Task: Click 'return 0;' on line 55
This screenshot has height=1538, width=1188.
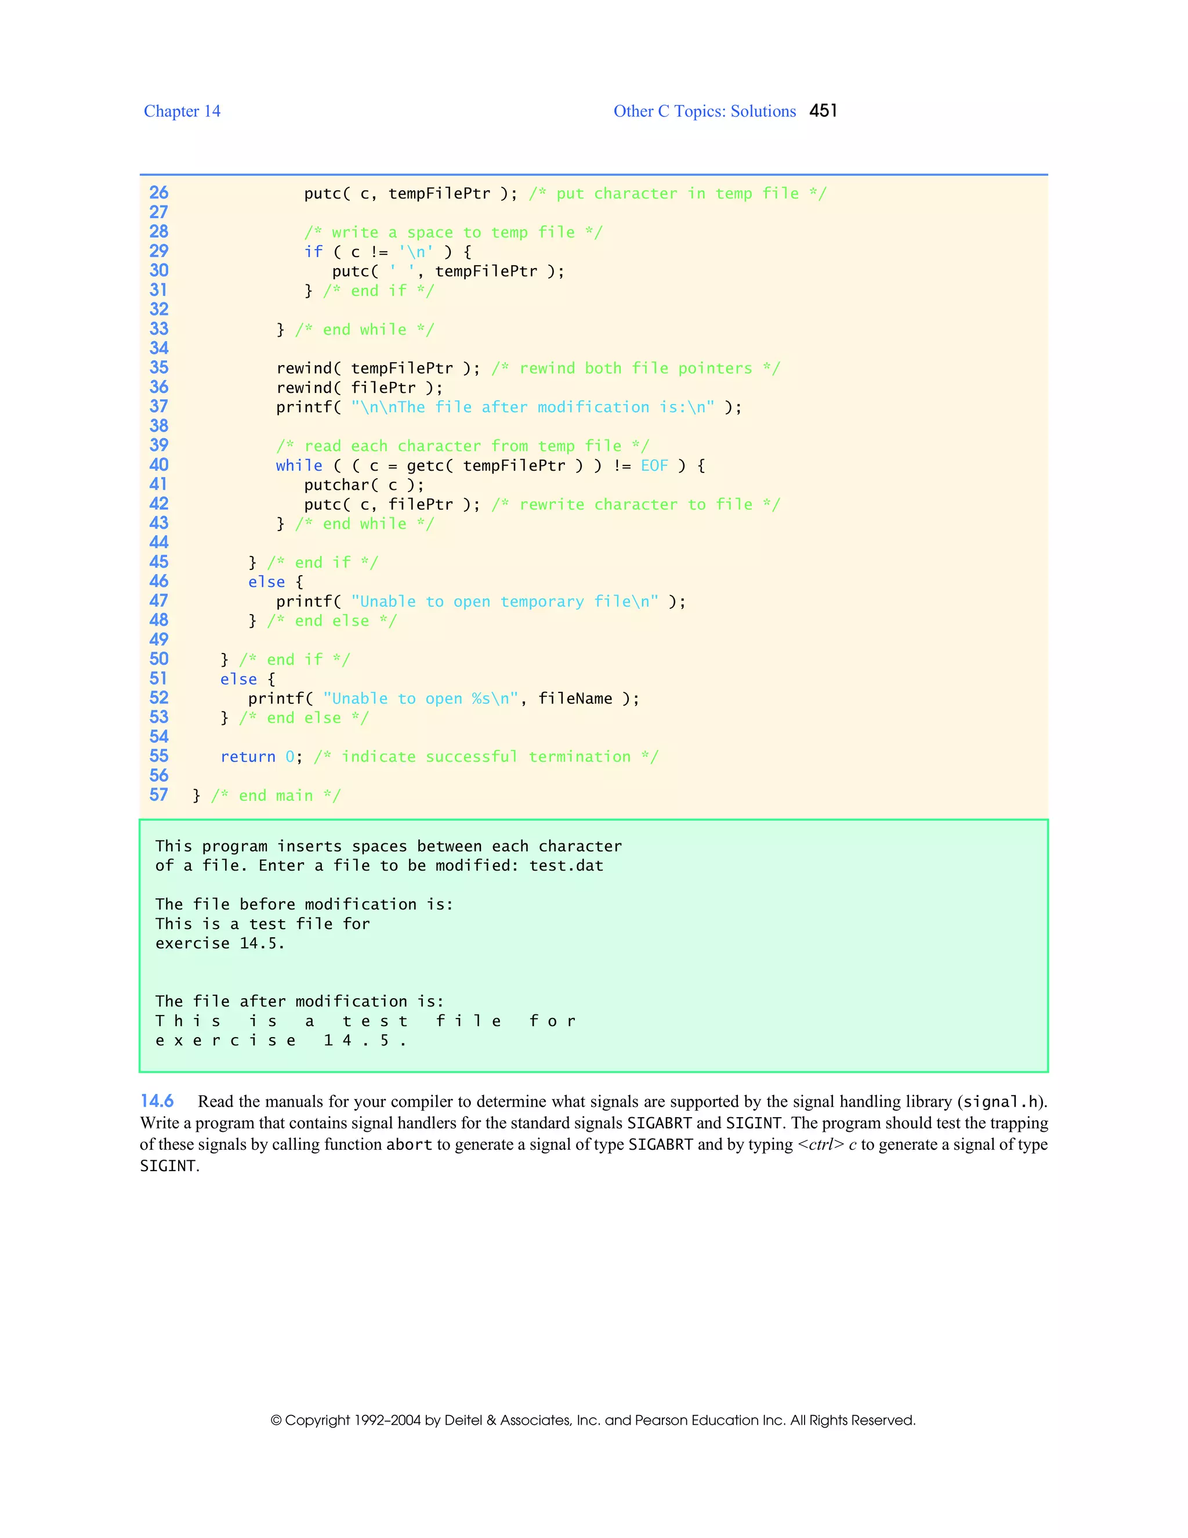Action: point(262,756)
